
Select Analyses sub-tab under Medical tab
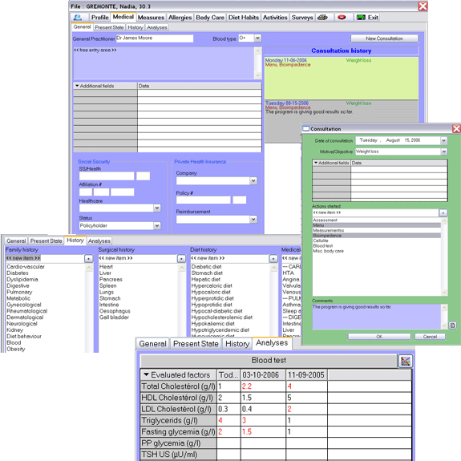coord(157,27)
